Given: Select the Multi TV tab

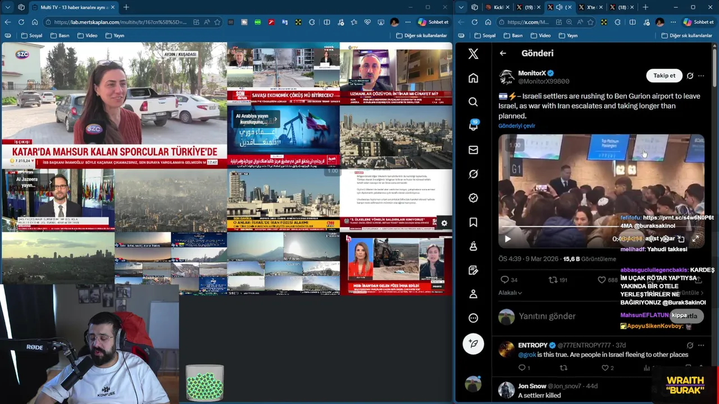Looking at the screenshot, I should tap(73, 7).
